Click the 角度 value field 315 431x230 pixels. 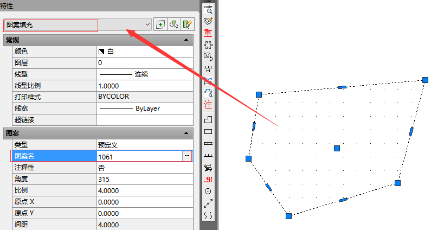[144, 179]
